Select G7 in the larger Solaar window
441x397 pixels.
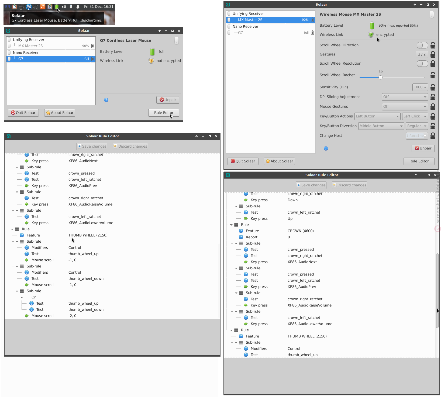coord(271,33)
